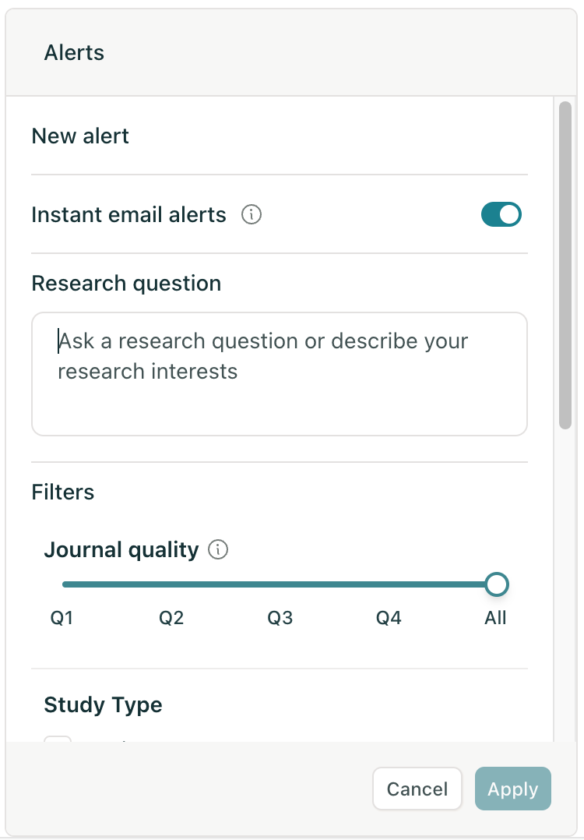Choose Q4 on the journal quality scale
Image resolution: width=584 pixels, height=840 pixels.
point(389,618)
